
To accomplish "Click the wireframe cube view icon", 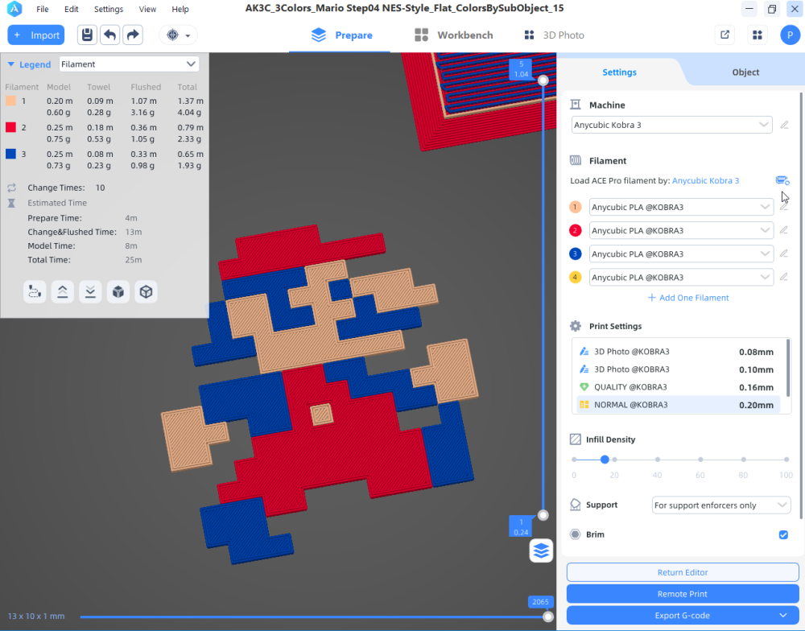I will [146, 291].
